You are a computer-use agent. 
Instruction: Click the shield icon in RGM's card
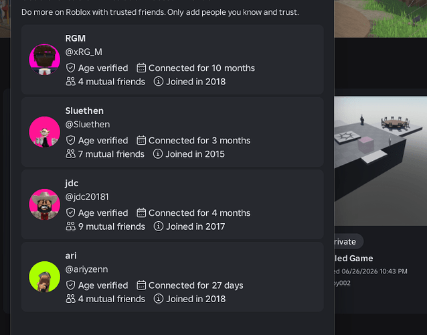pos(70,68)
